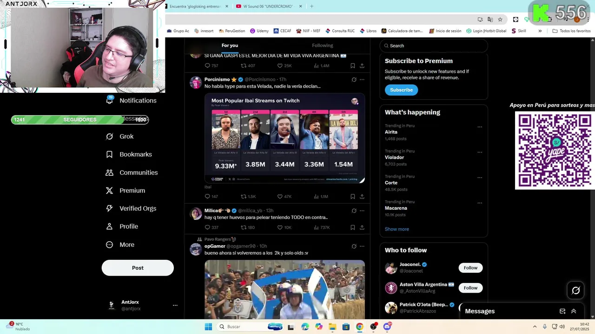Follow Joaconel.
The image size is (595, 334).
(470, 268)
